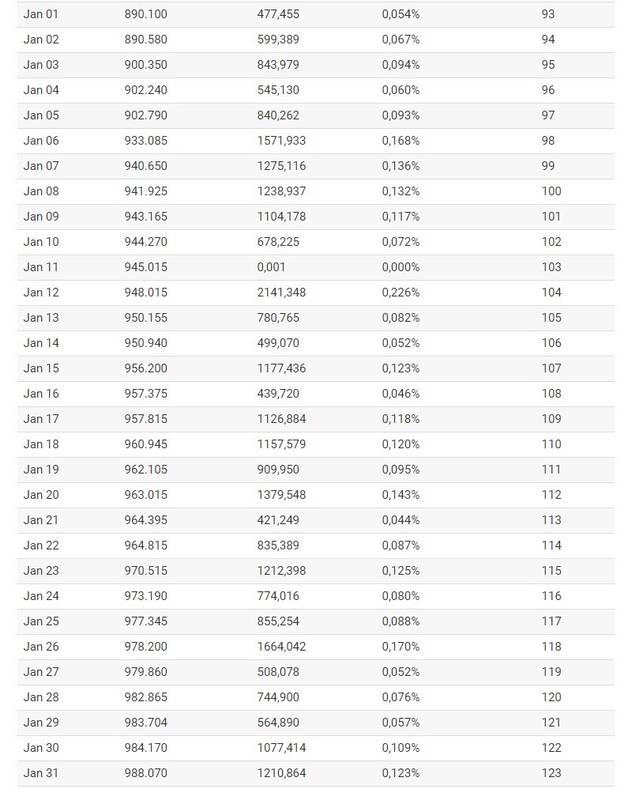
Task: Select the 2141,348 value on Jan 12
Action: click(x=281, y=293)
